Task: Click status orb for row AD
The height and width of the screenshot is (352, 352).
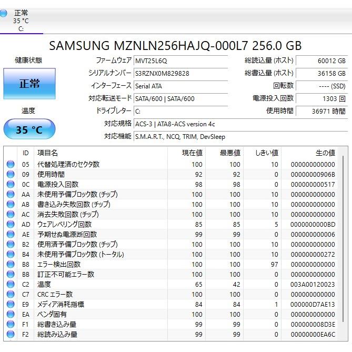Action: click(11, 224)
